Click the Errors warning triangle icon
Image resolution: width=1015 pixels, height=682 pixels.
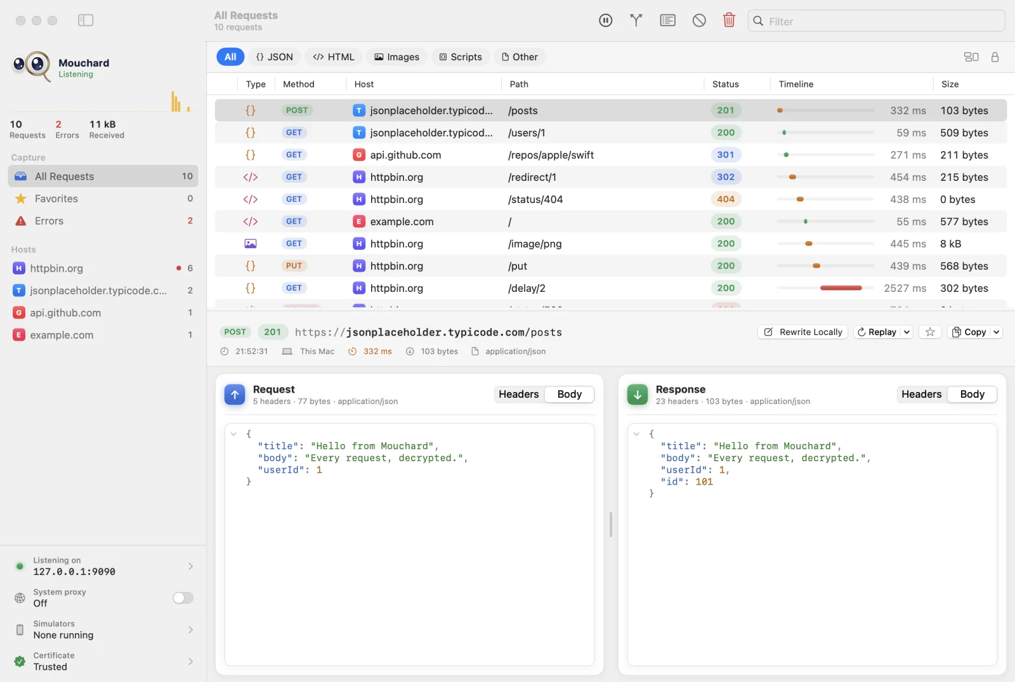(x=21, y=221)
